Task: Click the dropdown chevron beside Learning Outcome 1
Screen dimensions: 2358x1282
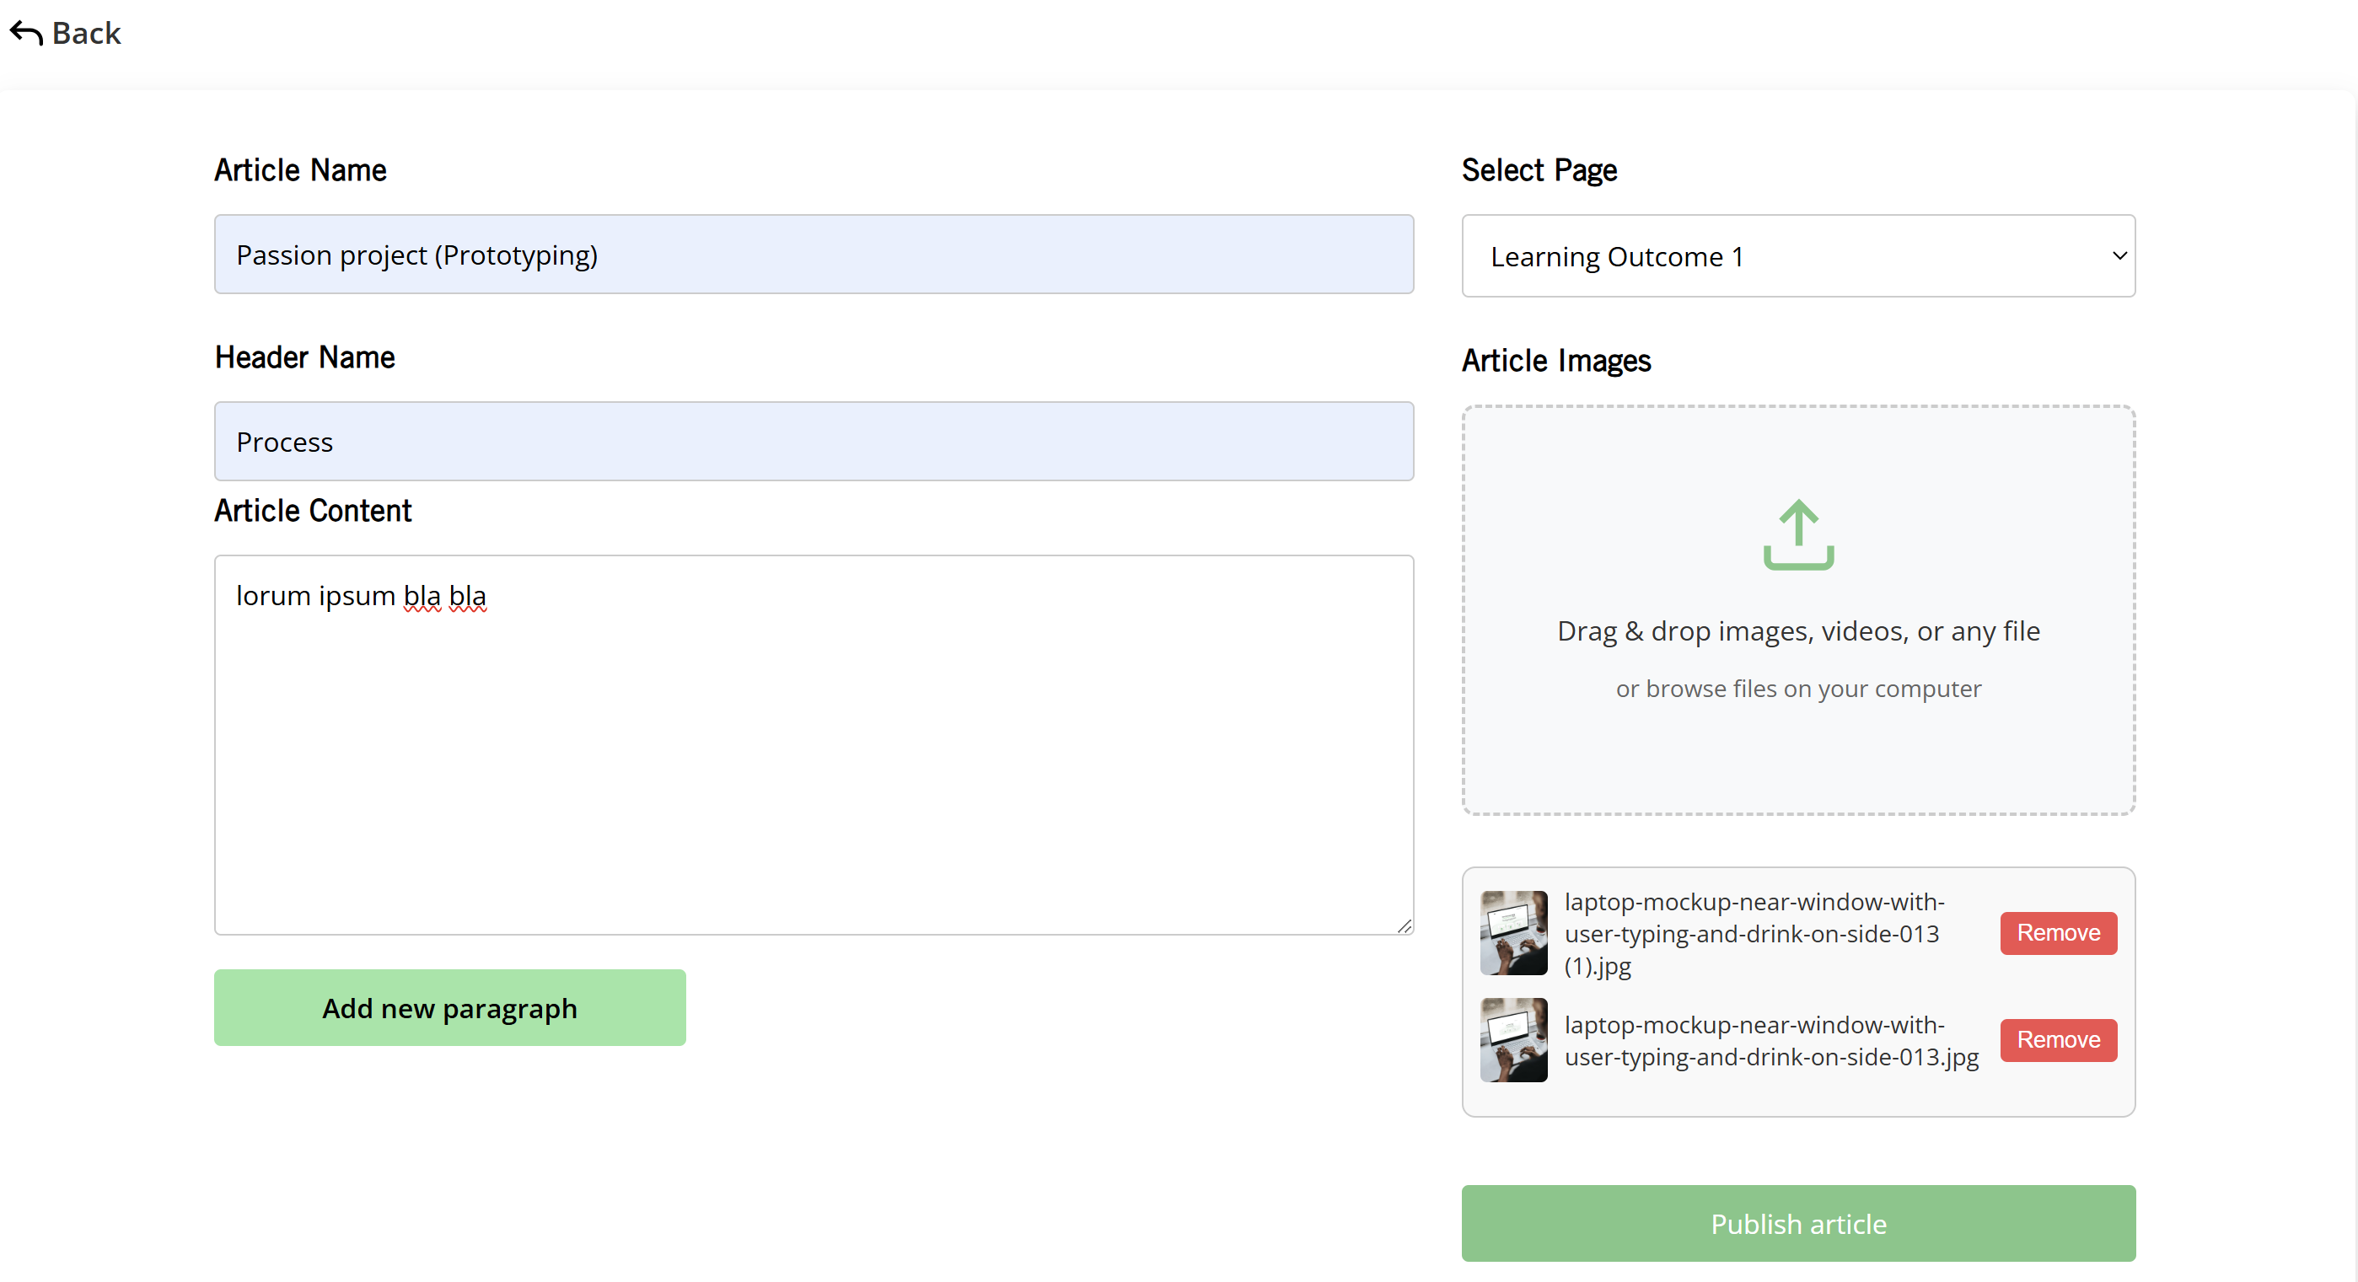Action: click(2119, 256)
